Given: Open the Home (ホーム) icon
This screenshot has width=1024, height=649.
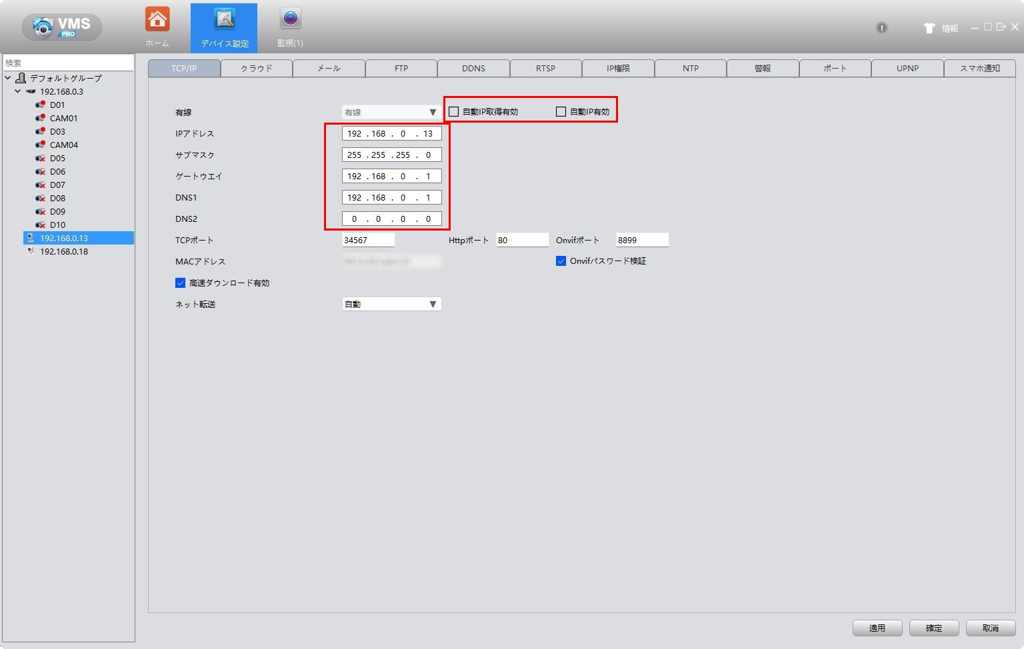Looking at the screenshot, I should [x=157, y=20].
